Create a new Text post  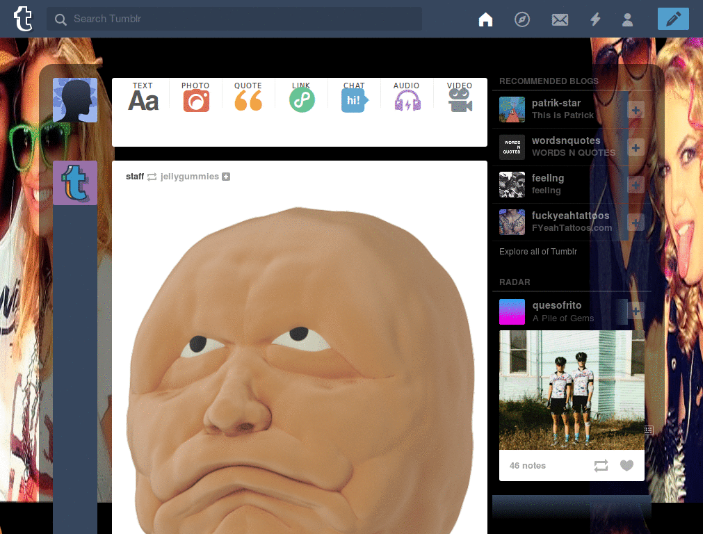point(143,97)
